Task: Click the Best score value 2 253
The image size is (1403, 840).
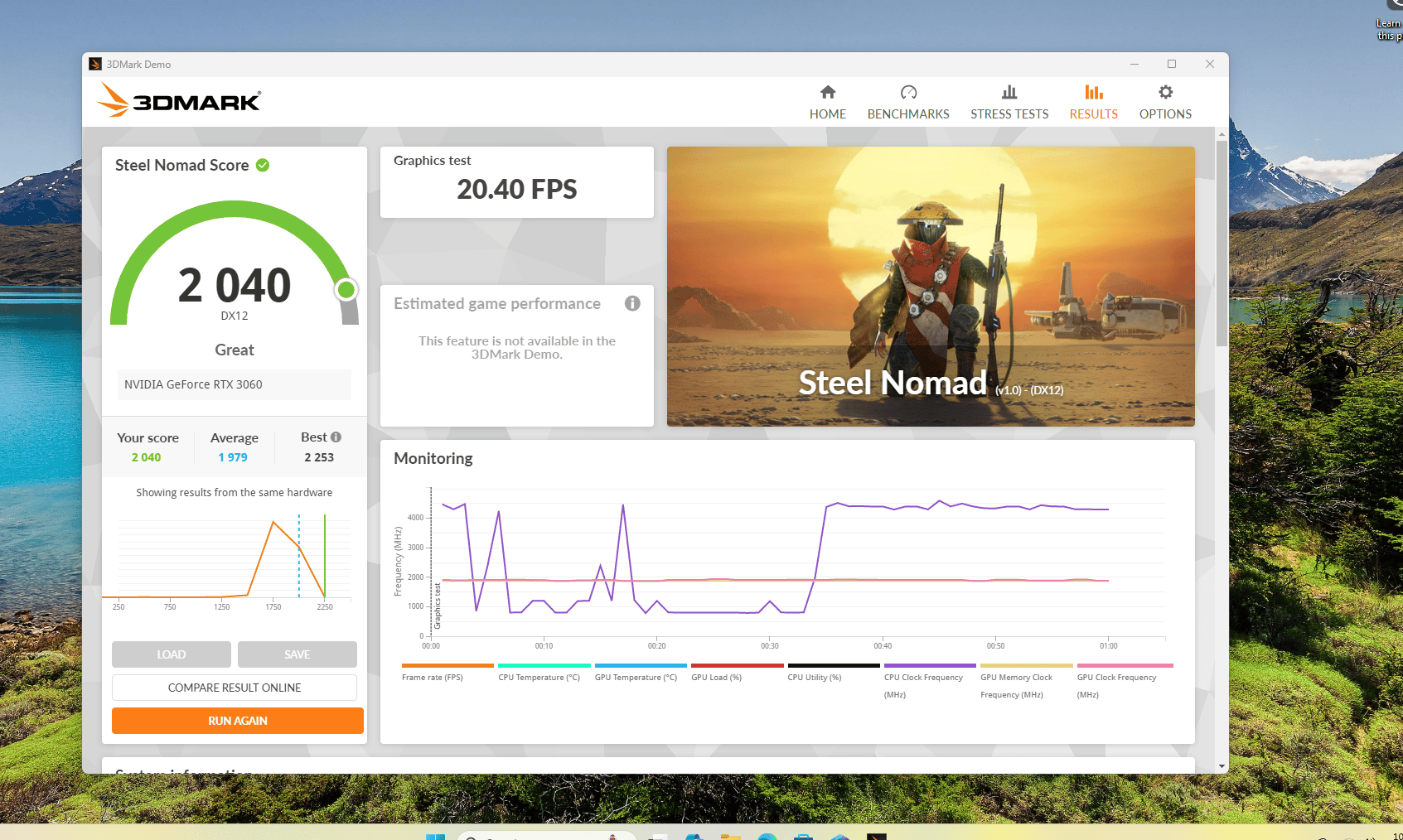Action: pyautogui.click(x=319, y=457)
